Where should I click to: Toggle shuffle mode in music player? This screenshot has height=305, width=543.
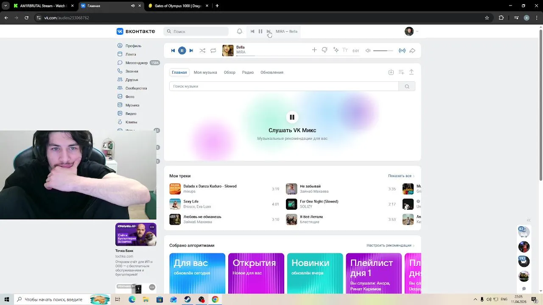(x=202, y=50)
